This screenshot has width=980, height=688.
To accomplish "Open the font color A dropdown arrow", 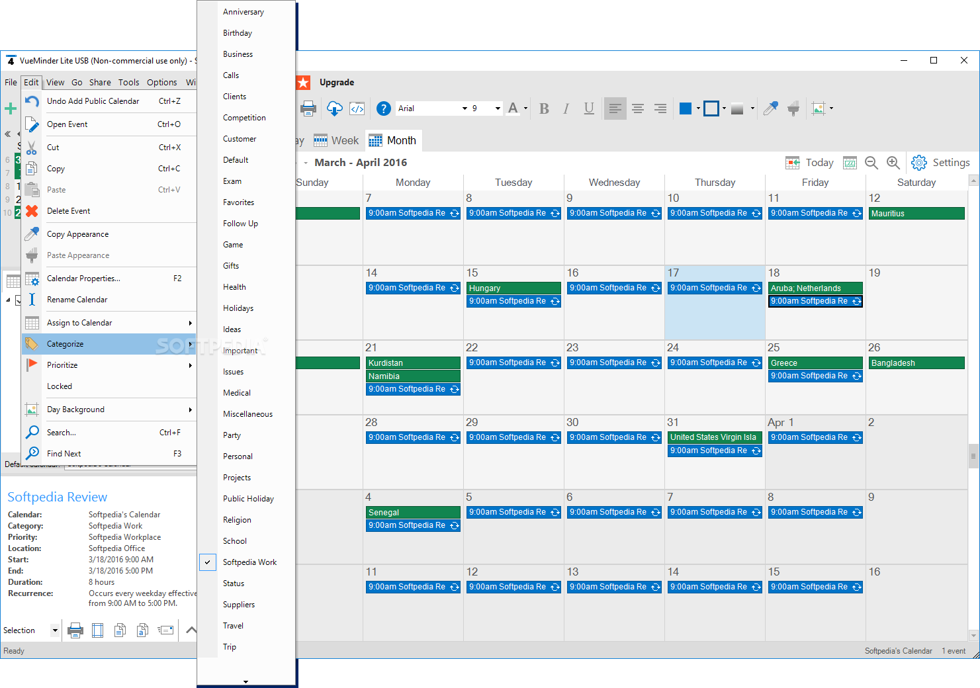I will (526, 108).
